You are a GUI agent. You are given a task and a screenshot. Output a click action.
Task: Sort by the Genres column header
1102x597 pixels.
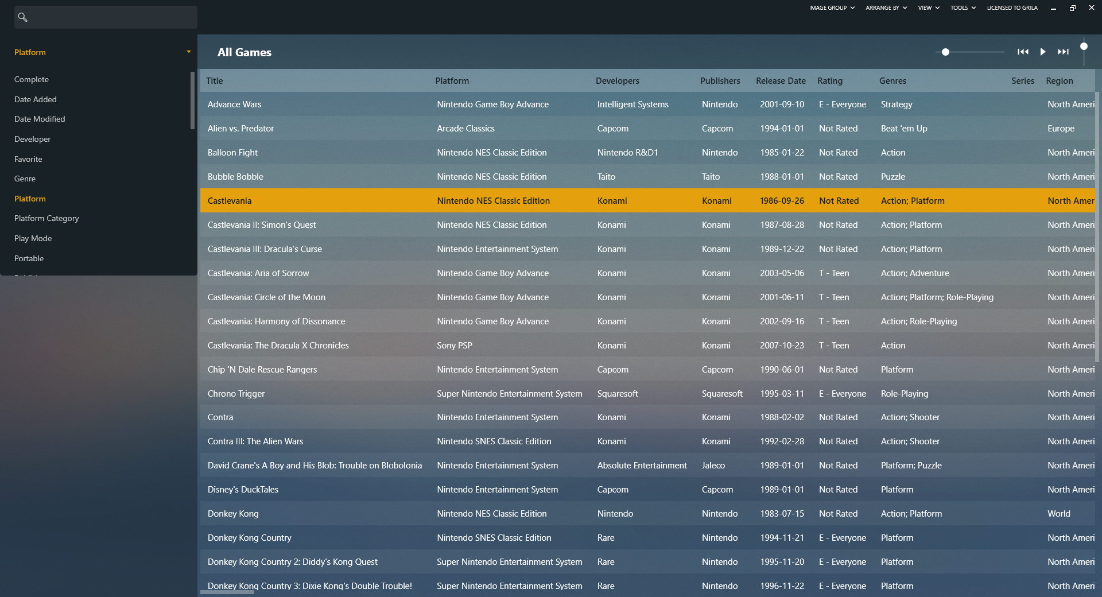coord(893,80)
